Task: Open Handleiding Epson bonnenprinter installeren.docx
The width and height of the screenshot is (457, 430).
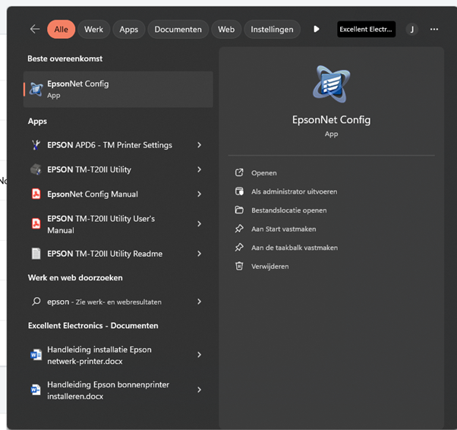Action: point(108,390)
